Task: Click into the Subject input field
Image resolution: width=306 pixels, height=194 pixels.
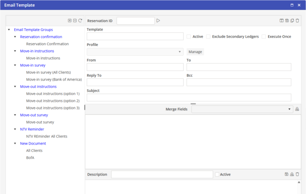Action: click(189, 98)
